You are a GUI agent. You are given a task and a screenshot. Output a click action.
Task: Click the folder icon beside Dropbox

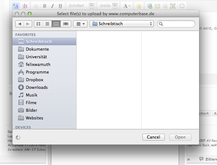coord(21,80)
